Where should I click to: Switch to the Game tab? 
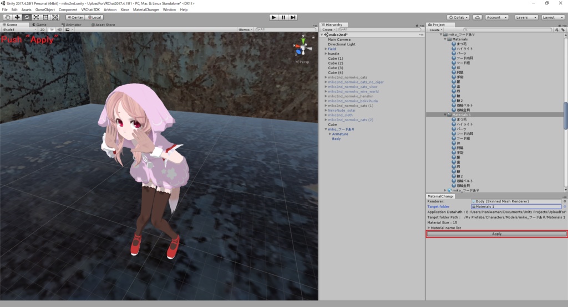[x=39, y=25]
